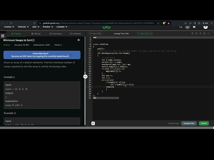Click 'Points: 4' text
Image resolution: width=214 pixels, height=160 pixels.
point(58,45)
